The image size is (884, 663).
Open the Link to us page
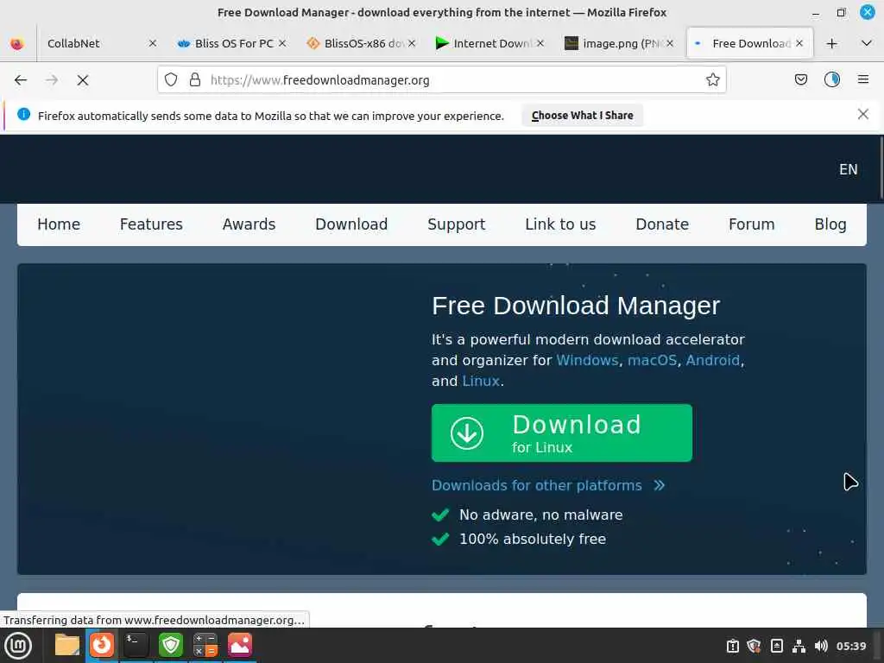560,224
